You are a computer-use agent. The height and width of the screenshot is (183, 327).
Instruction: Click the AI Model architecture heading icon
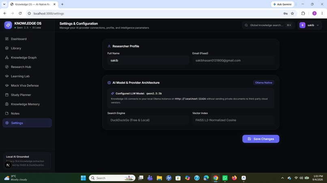click(109, 83)
